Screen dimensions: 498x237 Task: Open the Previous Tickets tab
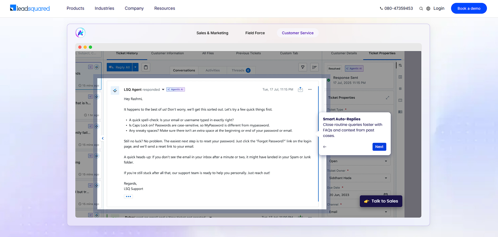point(248,53)
